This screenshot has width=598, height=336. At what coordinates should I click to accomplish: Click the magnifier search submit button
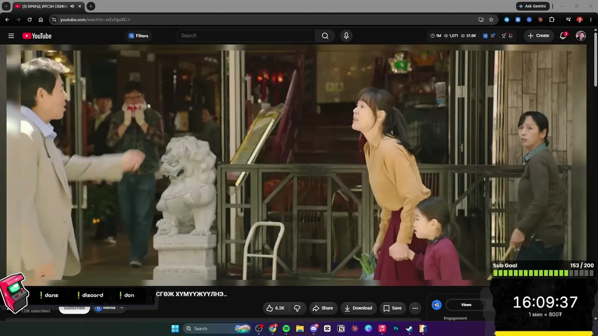325,36
